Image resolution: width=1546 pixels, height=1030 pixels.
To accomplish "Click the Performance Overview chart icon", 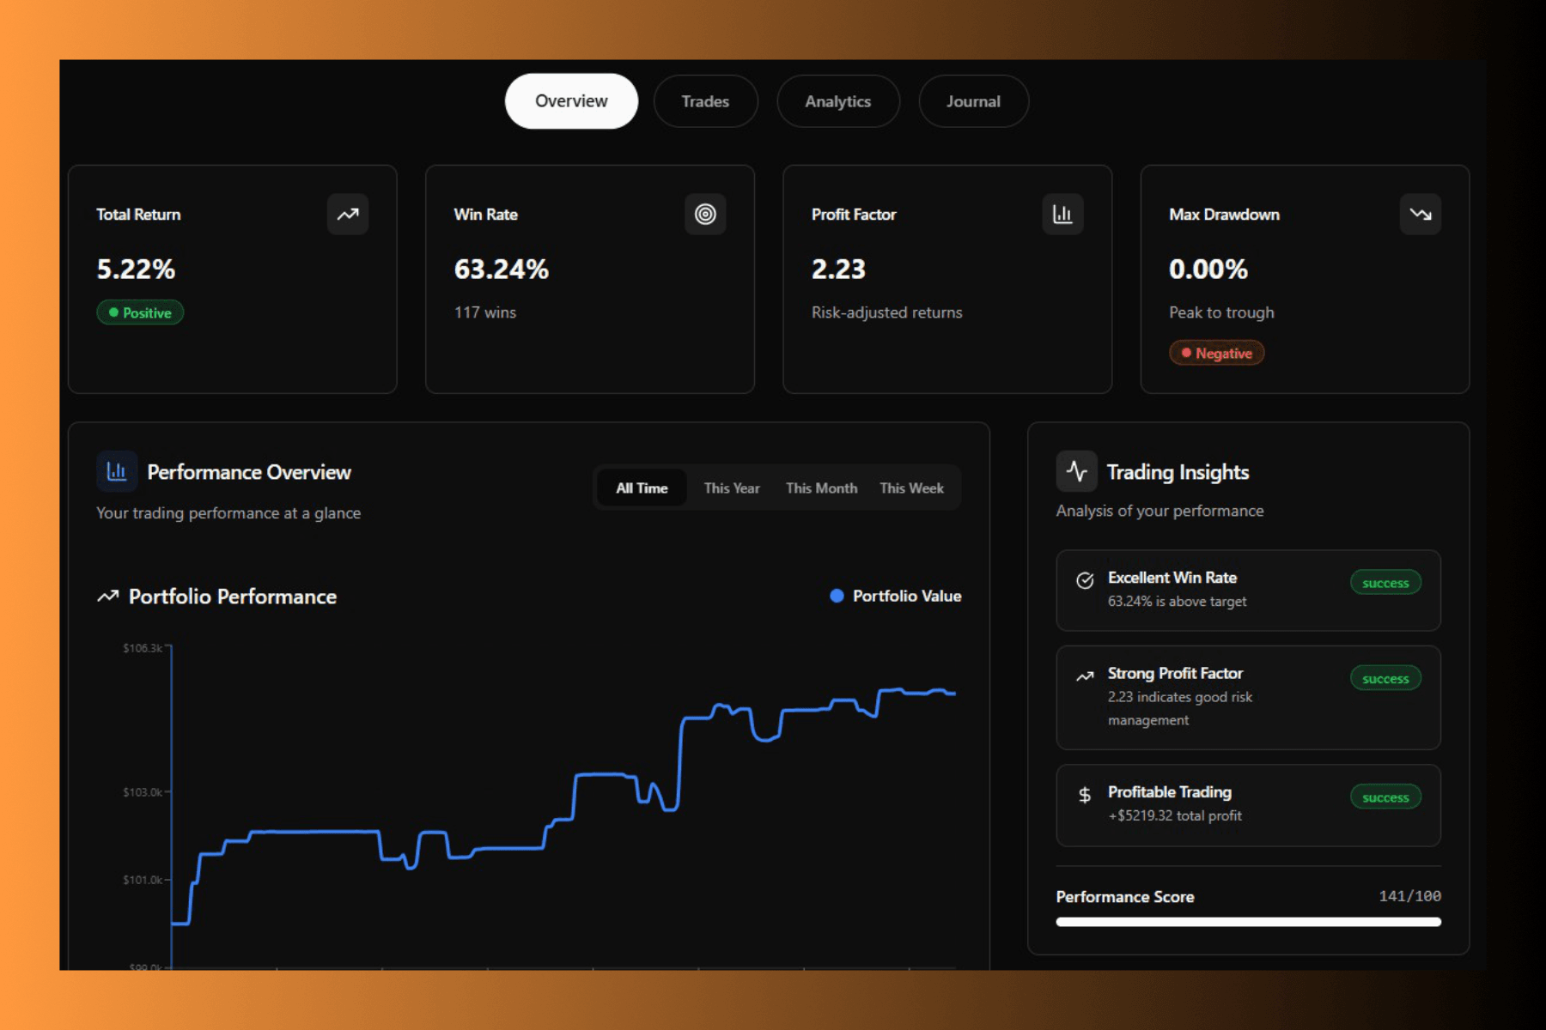I will pyautogui.click(x=117, y=471).
